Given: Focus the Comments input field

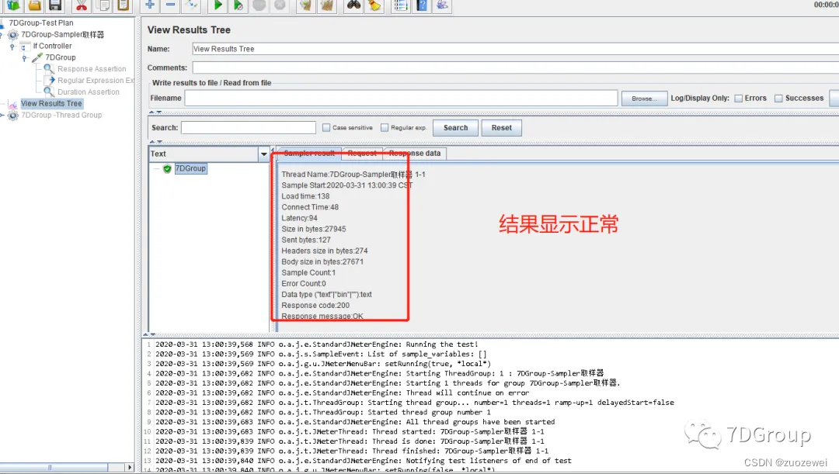Looking at the screenshot, I should point(515,67).
